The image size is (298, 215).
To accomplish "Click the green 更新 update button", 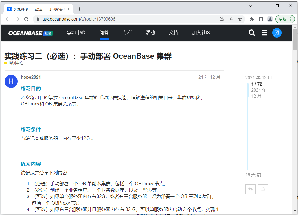I will pyautogui.click(x=285, y=19).
